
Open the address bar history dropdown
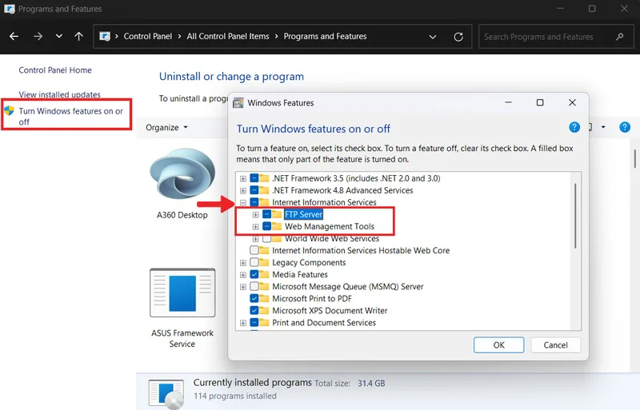pos(433,37)
